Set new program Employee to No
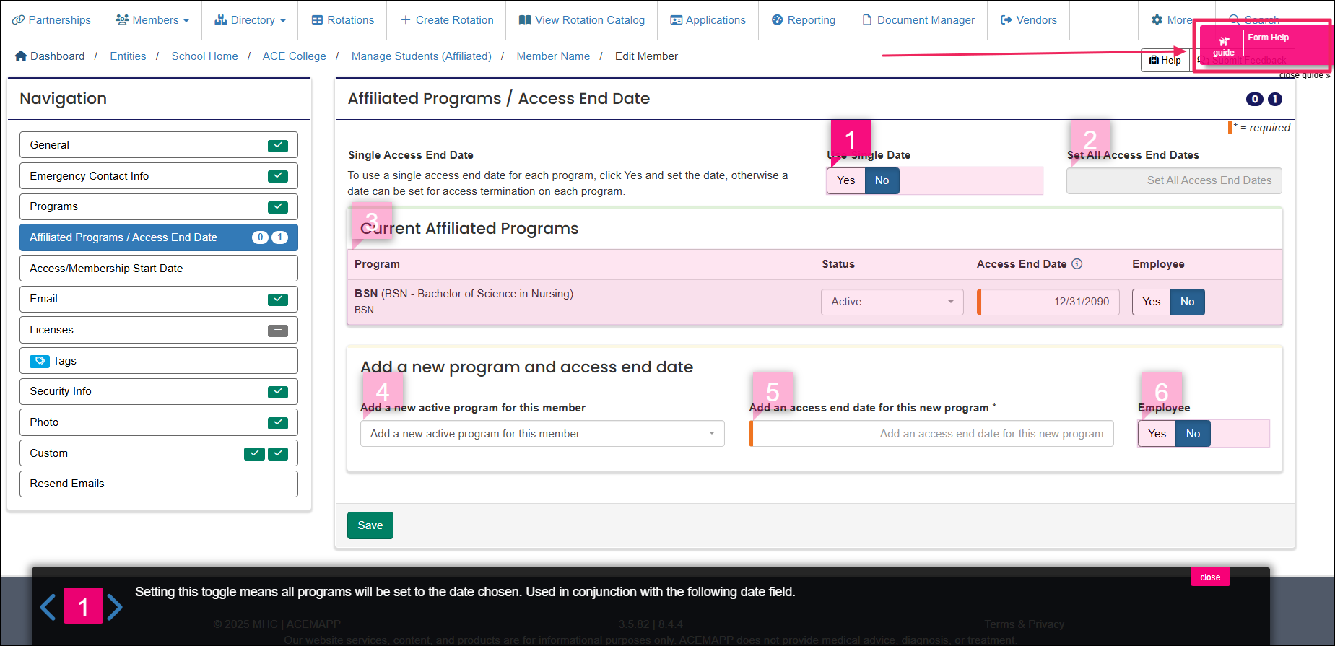Screen dimensions: 1335x646 coord(1193,434)
